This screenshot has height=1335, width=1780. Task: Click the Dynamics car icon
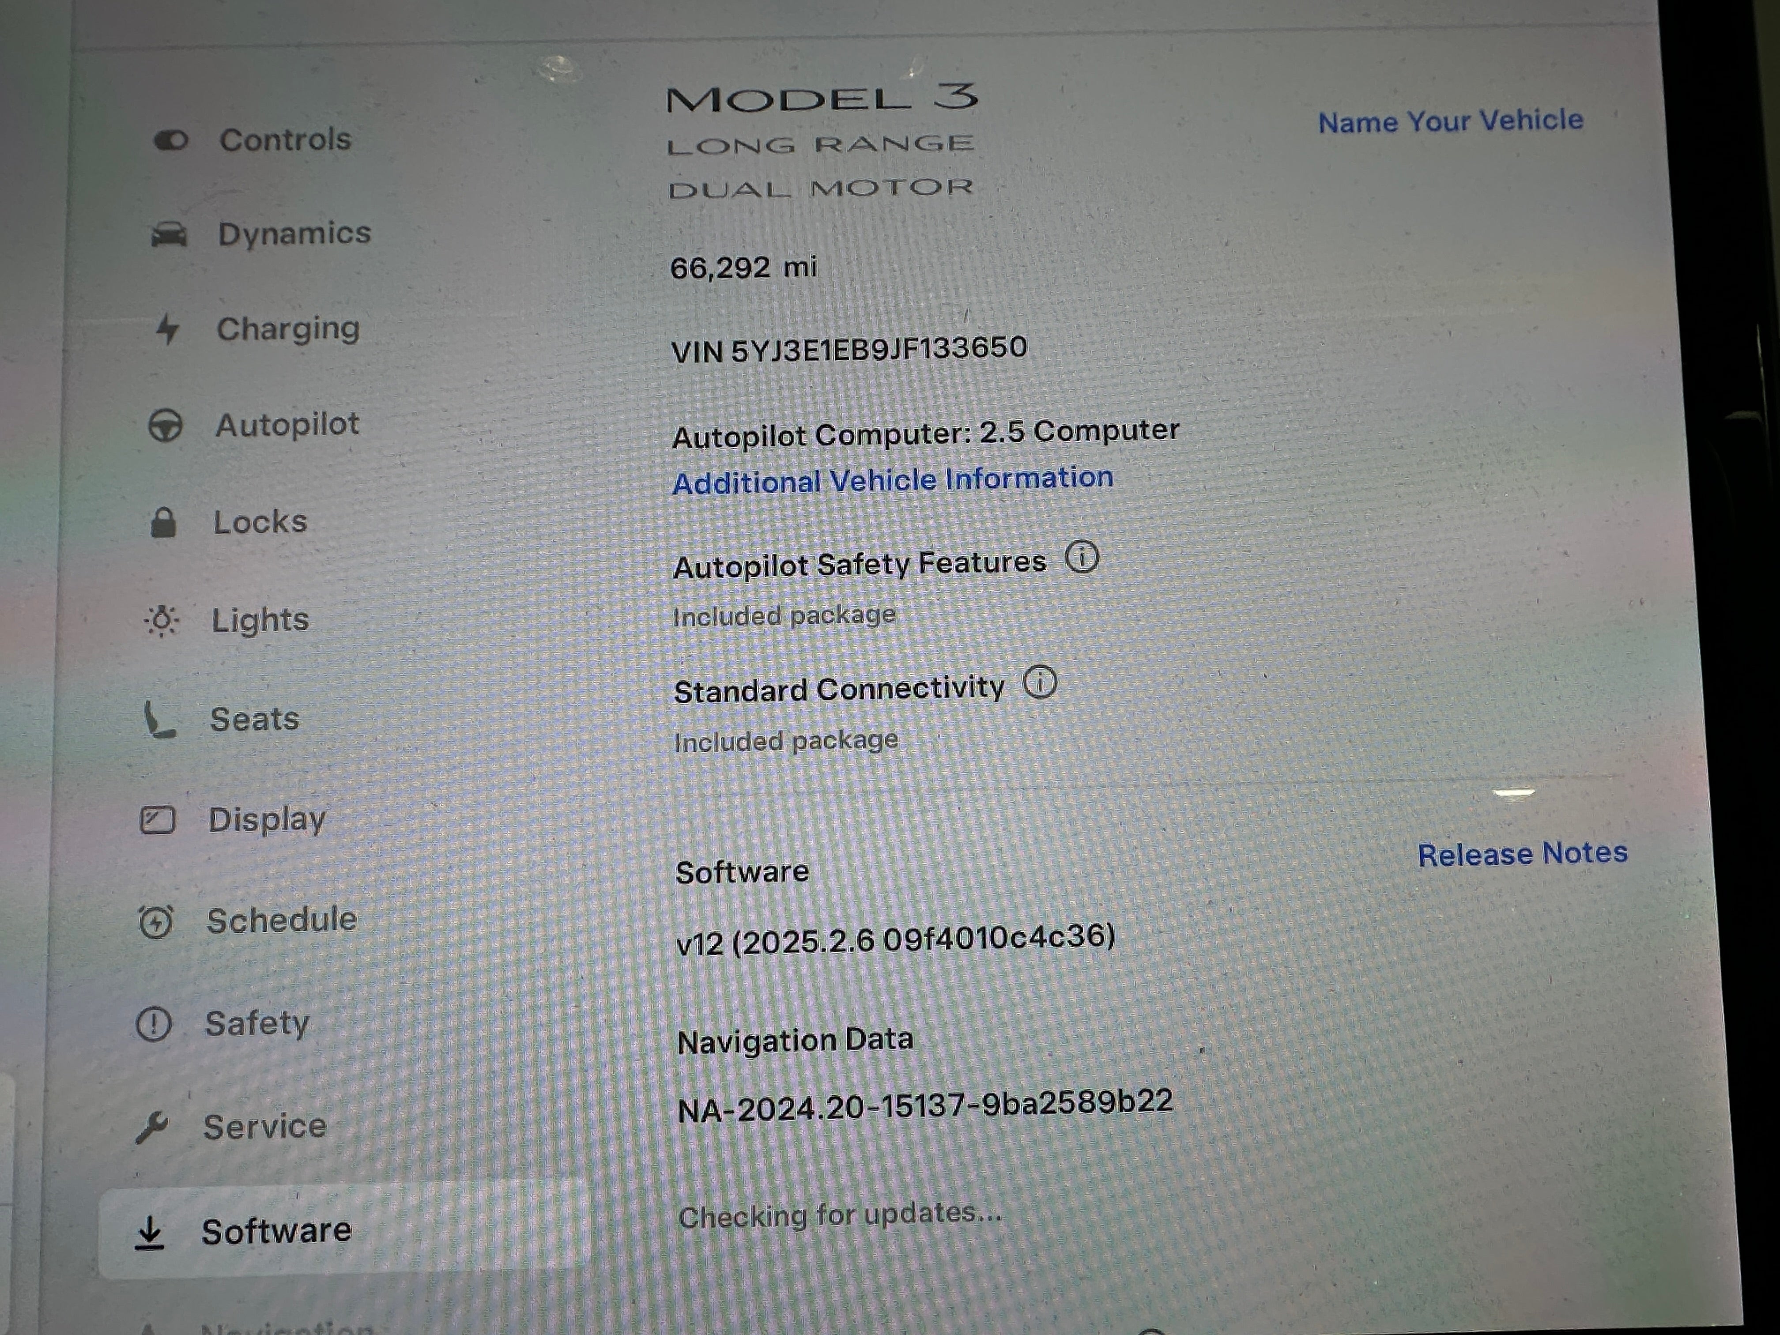[169, 235]
